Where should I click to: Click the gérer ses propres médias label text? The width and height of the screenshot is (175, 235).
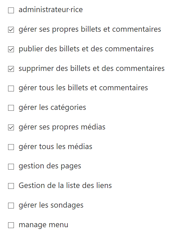tap(62, 127)
